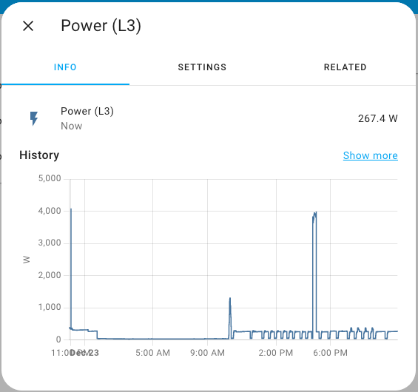418x392 pixels.
Task: Close the Power (L3) dialog
Action: coord(28,26)
